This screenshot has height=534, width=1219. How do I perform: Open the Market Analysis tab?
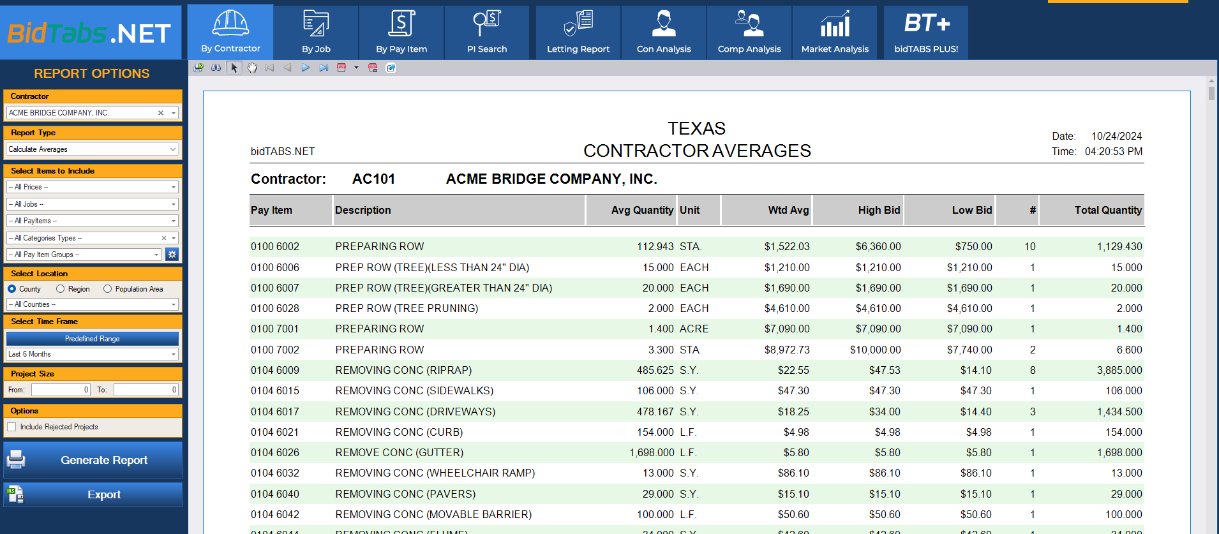click(x=835, y=33)
